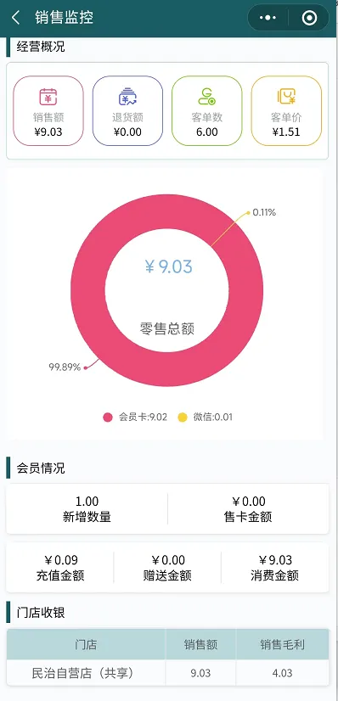The image size is (338, 701).
Task: Tap the 客单价 shopping bag icon
Action: point(286,97)
